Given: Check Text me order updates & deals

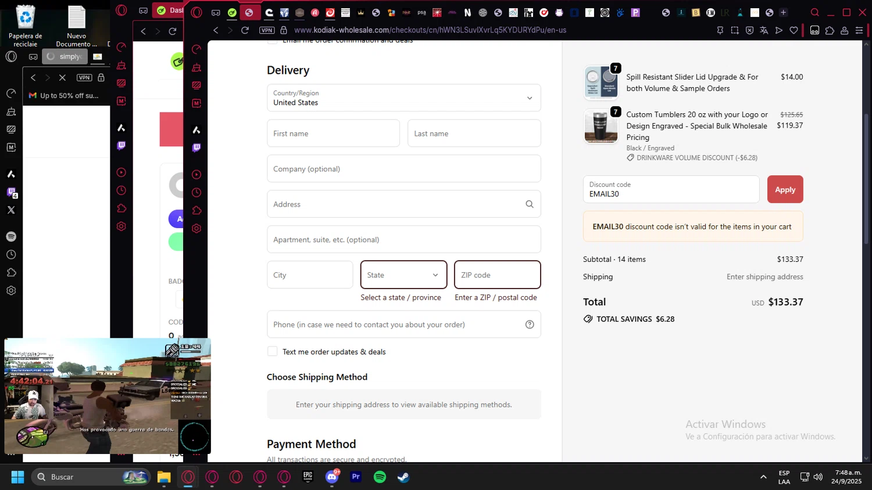Looking at the screenshot, I should (x=272, y=351).
